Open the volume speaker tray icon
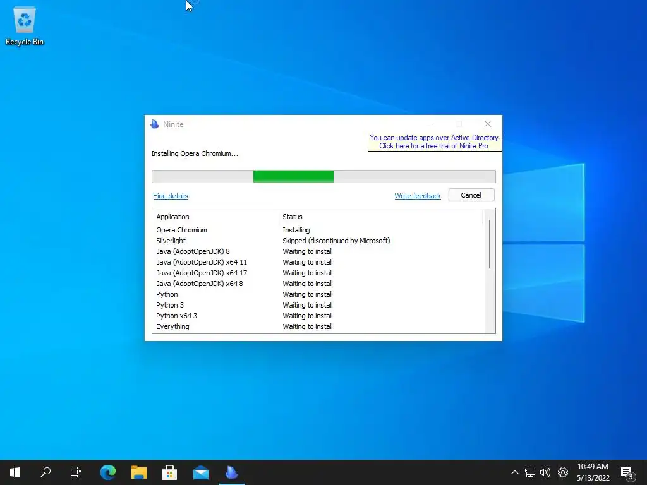 [x=545, y=472]
